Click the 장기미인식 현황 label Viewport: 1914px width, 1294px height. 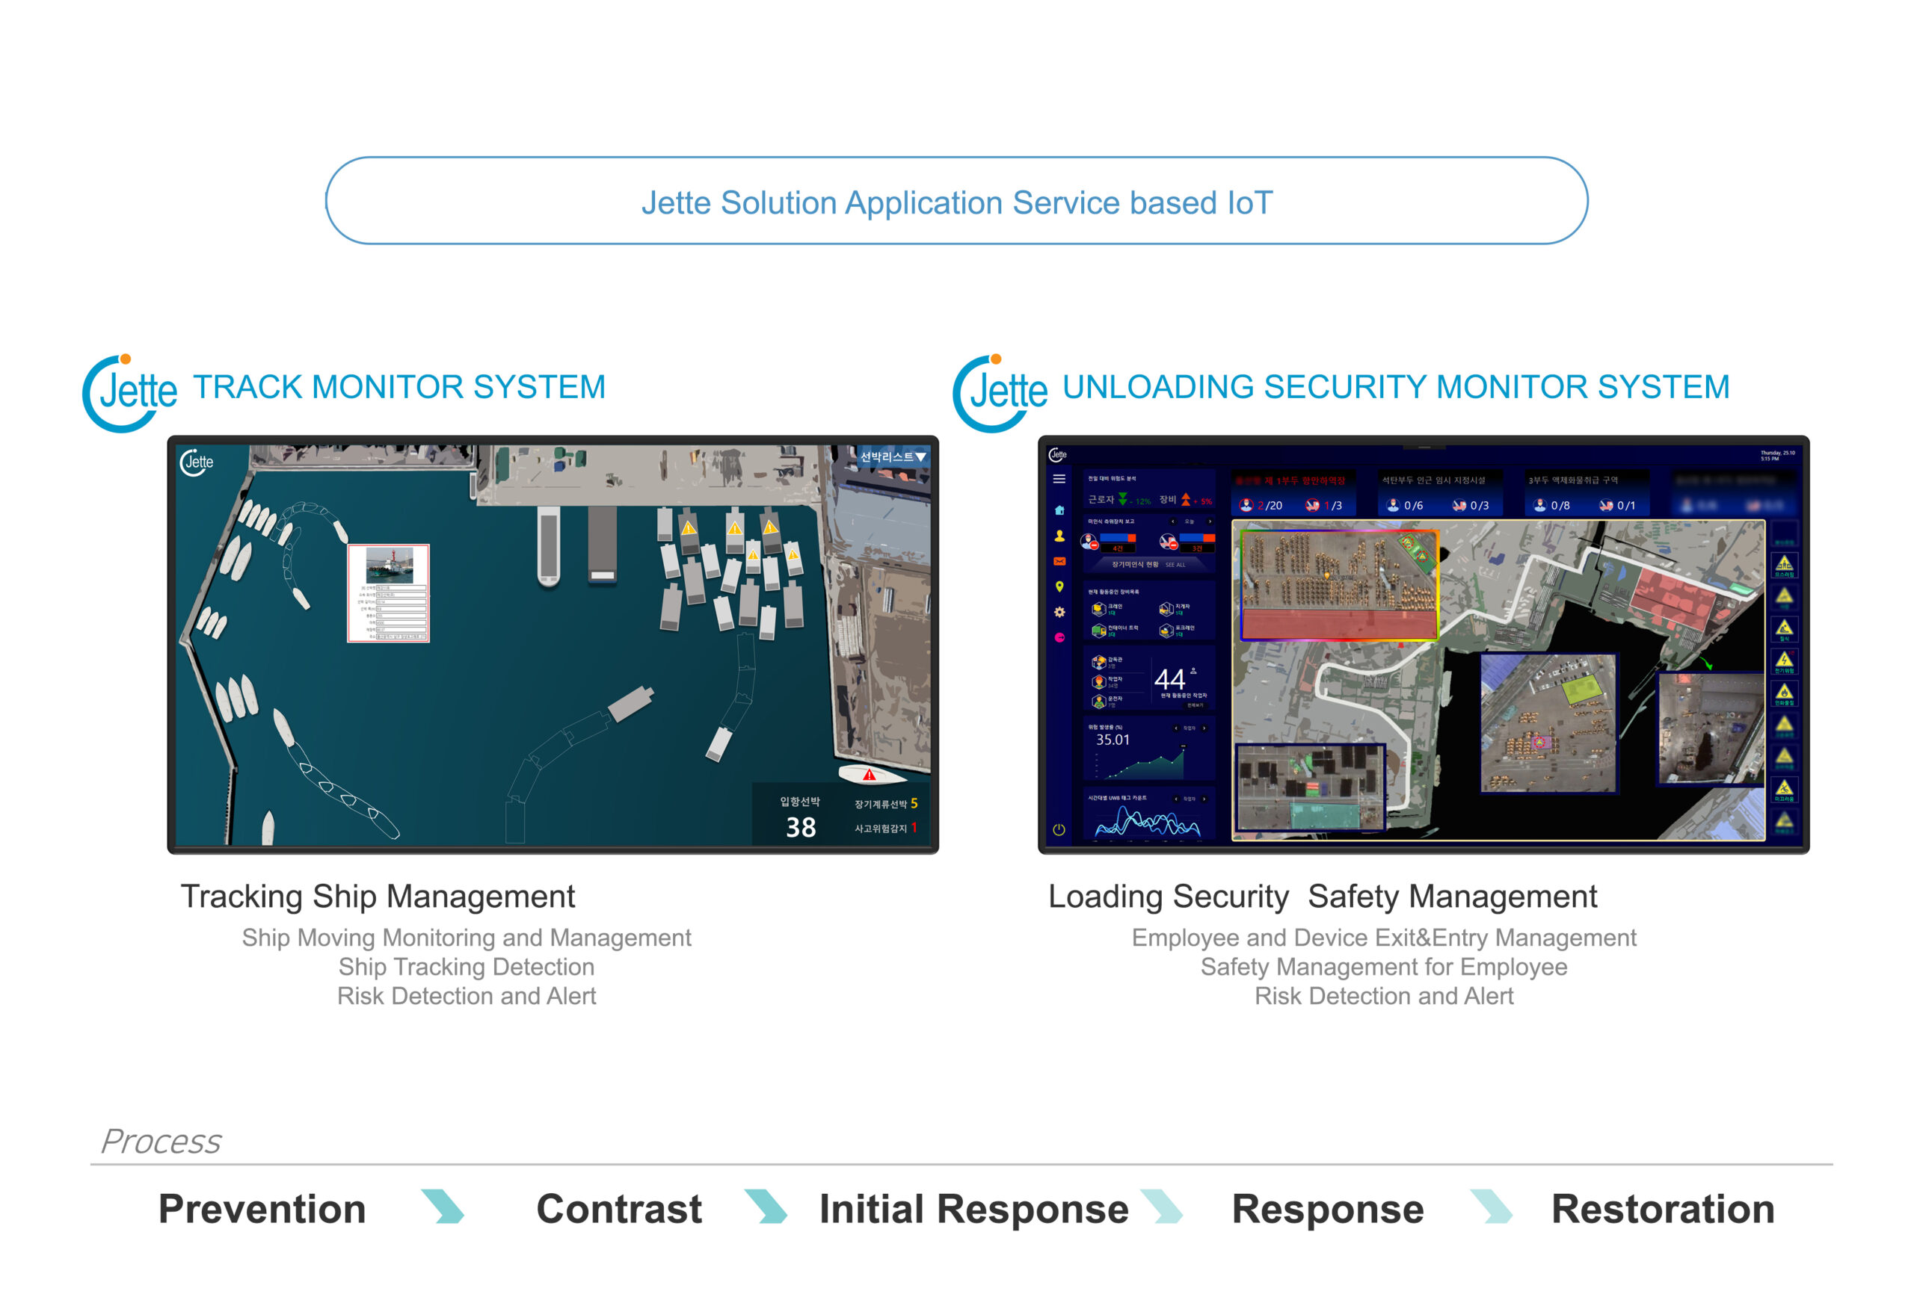[1135, 565]
